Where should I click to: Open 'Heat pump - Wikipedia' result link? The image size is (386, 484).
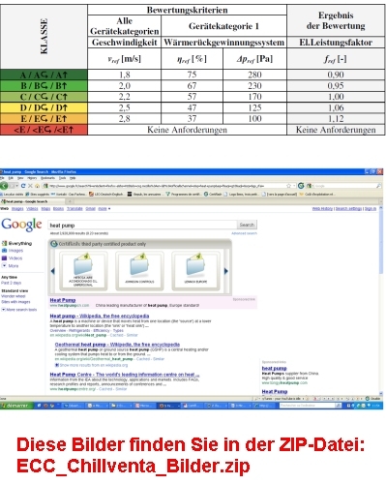coord(100,316)
